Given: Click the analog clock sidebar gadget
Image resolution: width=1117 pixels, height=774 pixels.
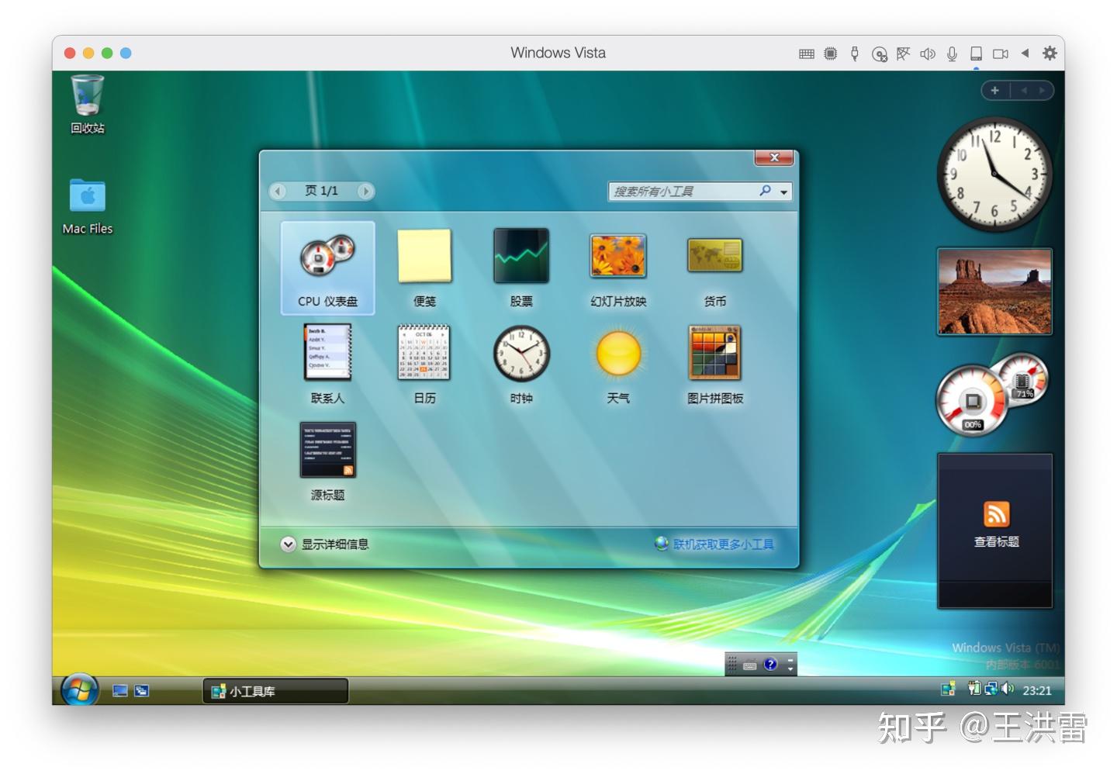Looking at the screenshot, I should (994, 174).
